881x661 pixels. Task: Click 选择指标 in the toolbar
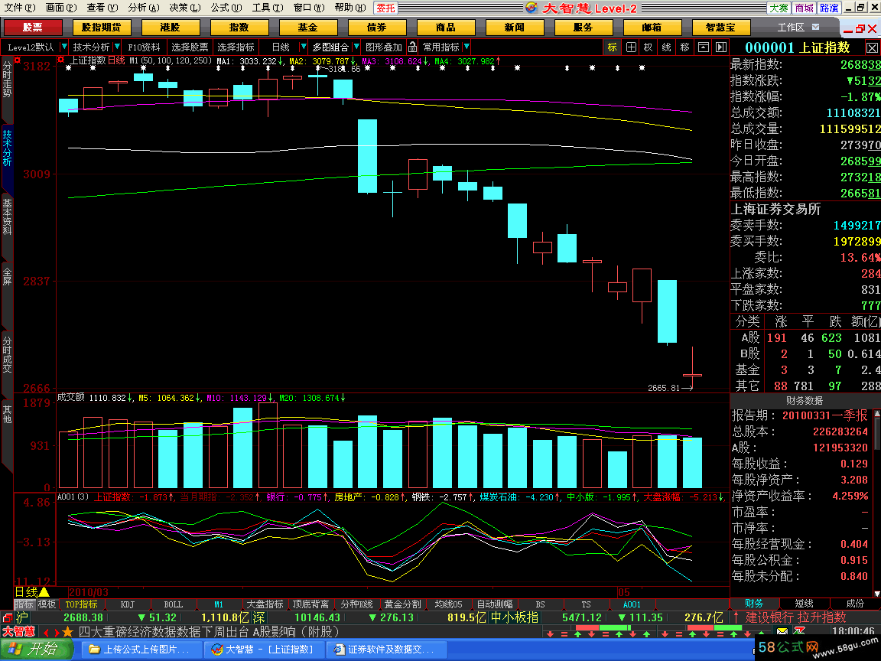236,47
